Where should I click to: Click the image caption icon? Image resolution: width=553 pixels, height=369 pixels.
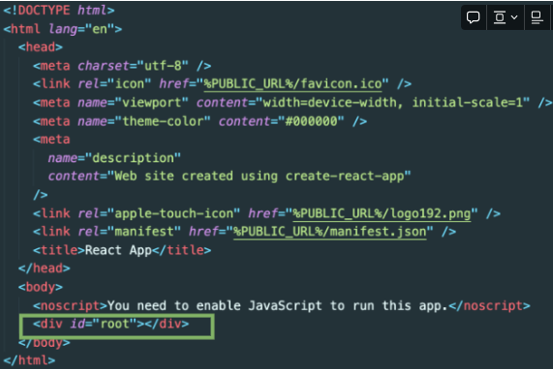(537, 16)
